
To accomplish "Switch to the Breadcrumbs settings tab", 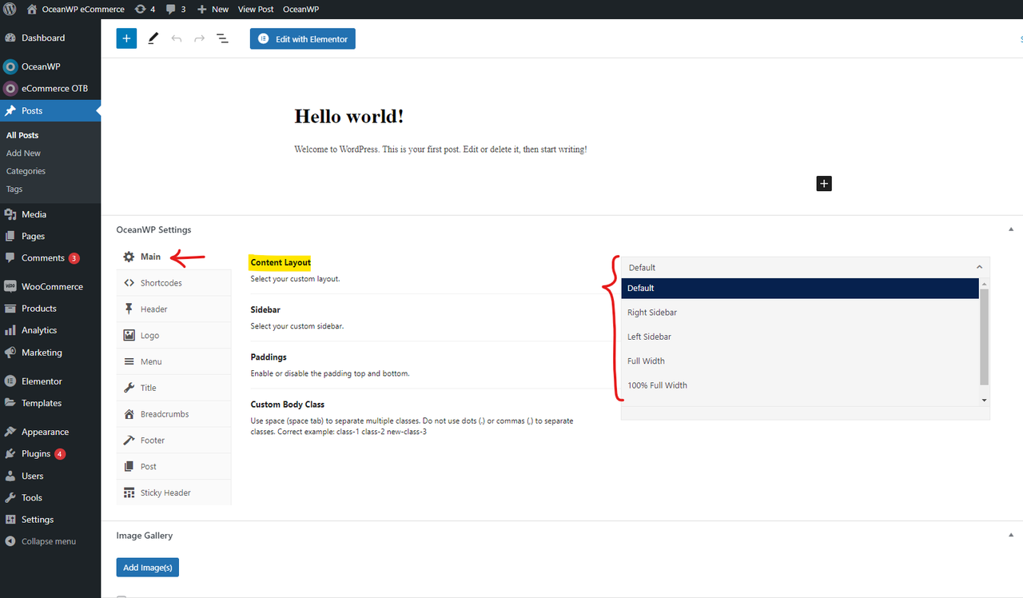I will (x=173, y=414).
